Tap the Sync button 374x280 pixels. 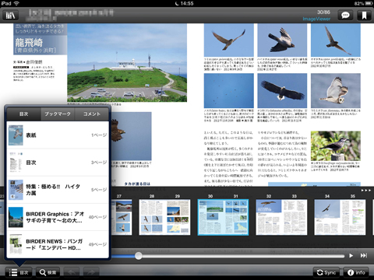click(326, 272)
